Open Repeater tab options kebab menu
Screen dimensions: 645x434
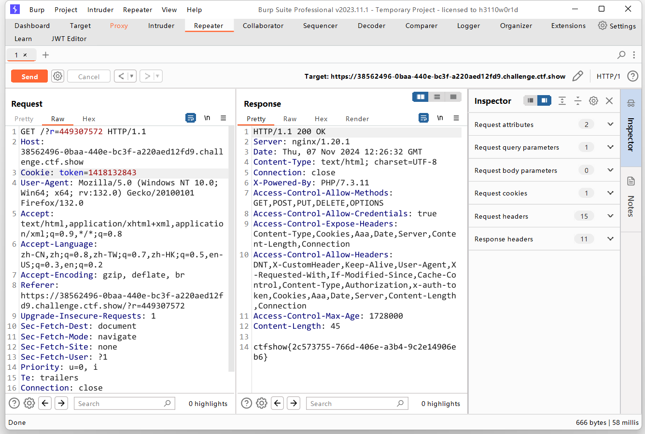[x=634, y=55]
